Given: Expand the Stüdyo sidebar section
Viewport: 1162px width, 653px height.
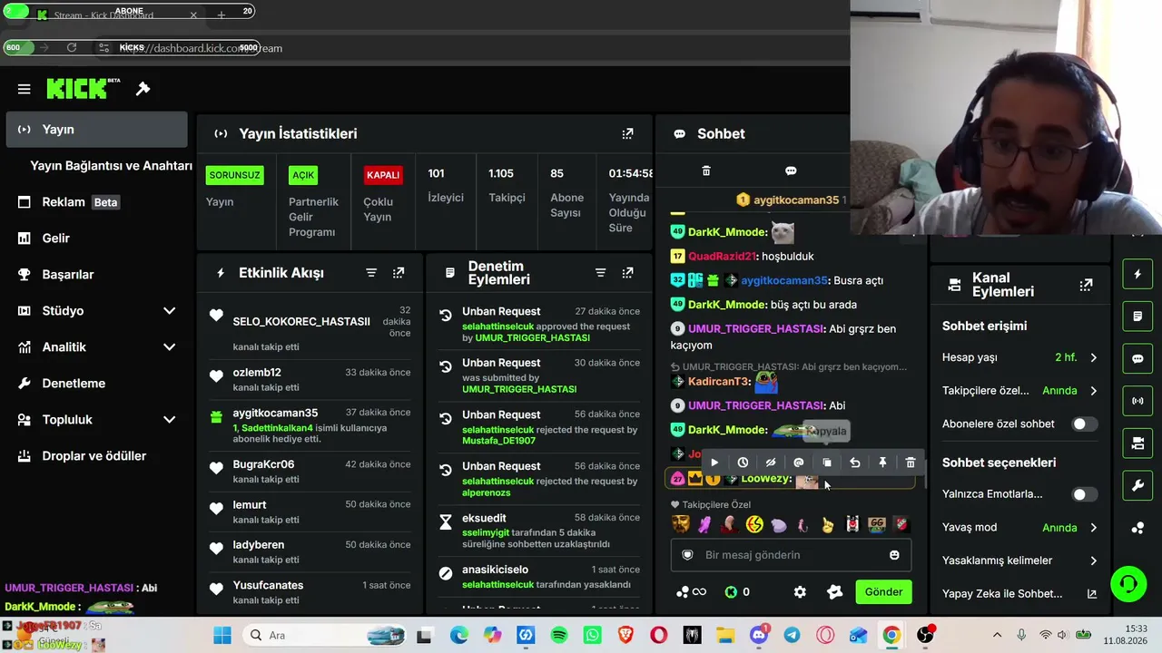Looking at the screenshot, I should pyautogui.click(x=169, y=311).
